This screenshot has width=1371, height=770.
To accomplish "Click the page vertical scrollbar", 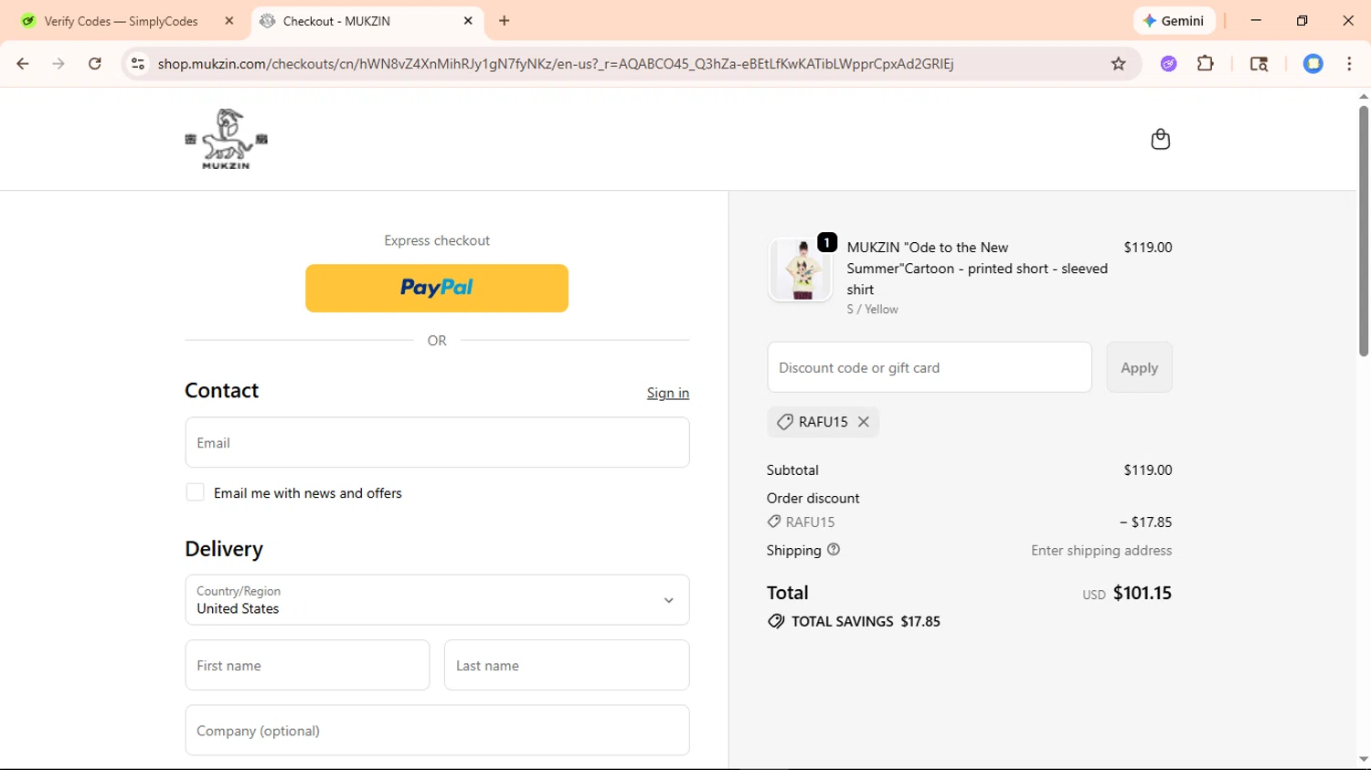I will [1363, 230].
